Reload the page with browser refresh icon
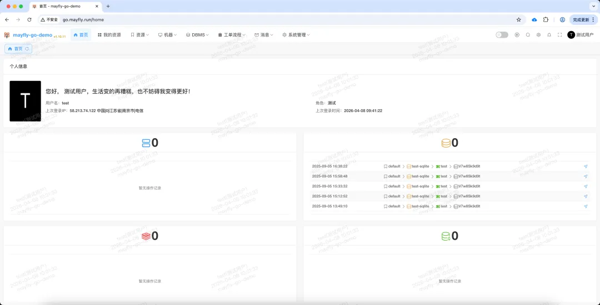 (29, 19)
